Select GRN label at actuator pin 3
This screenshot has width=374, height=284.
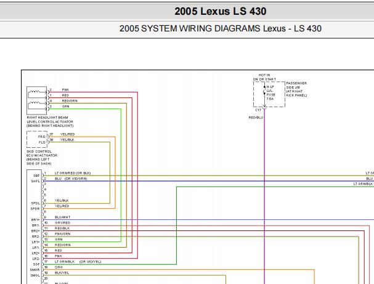[65, 107]
